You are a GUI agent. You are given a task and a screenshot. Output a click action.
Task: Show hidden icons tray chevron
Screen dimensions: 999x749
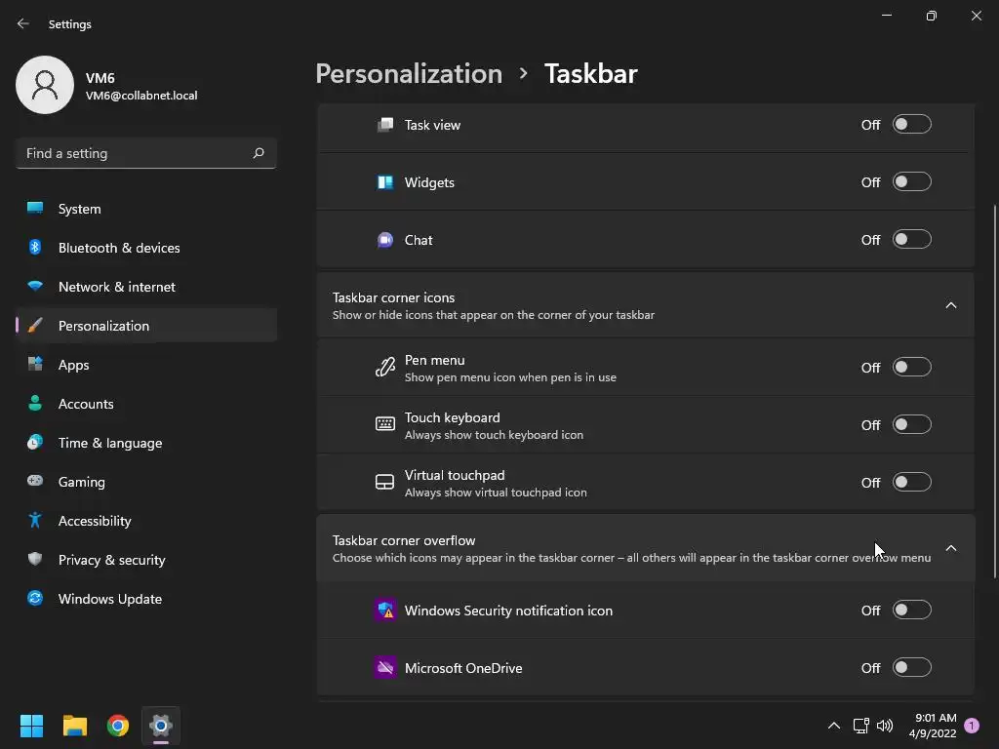click(x=833, y=726)
